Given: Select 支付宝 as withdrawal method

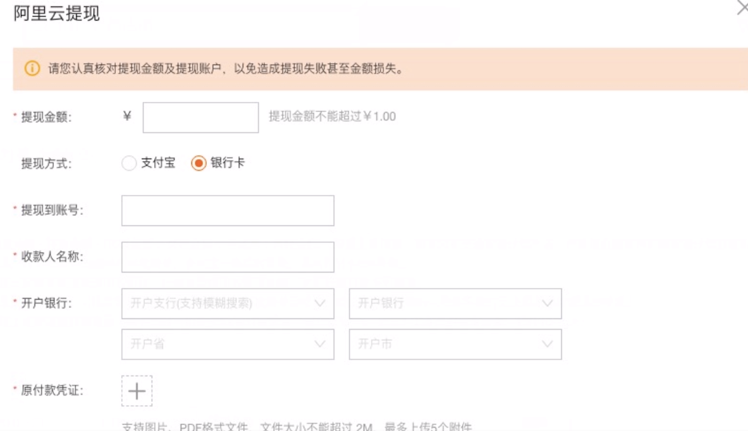Looking at the screenshot, I should click(129, 163).
